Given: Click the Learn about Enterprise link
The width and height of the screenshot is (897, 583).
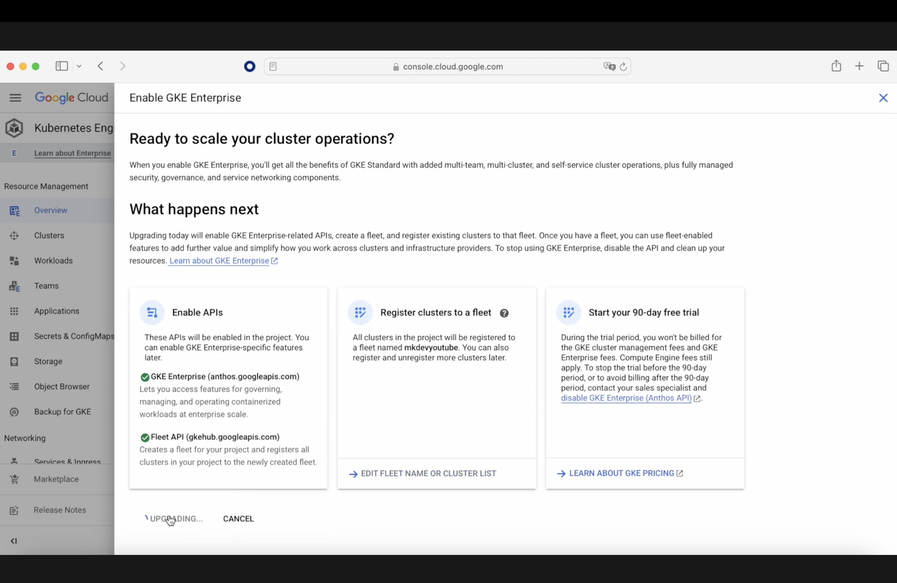Looking at the screenshot, I should [x=73, y=153].
